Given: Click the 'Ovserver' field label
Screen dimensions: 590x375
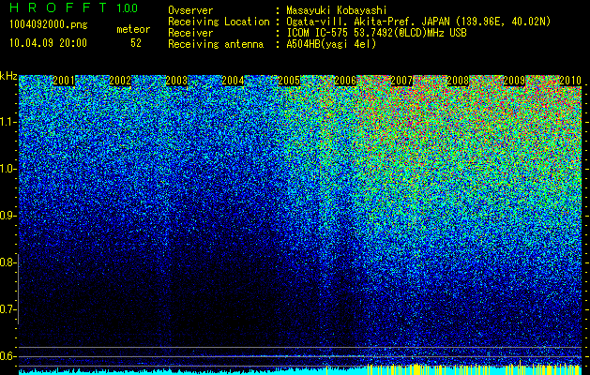Looking at the screenshot, I should point(190,10).
